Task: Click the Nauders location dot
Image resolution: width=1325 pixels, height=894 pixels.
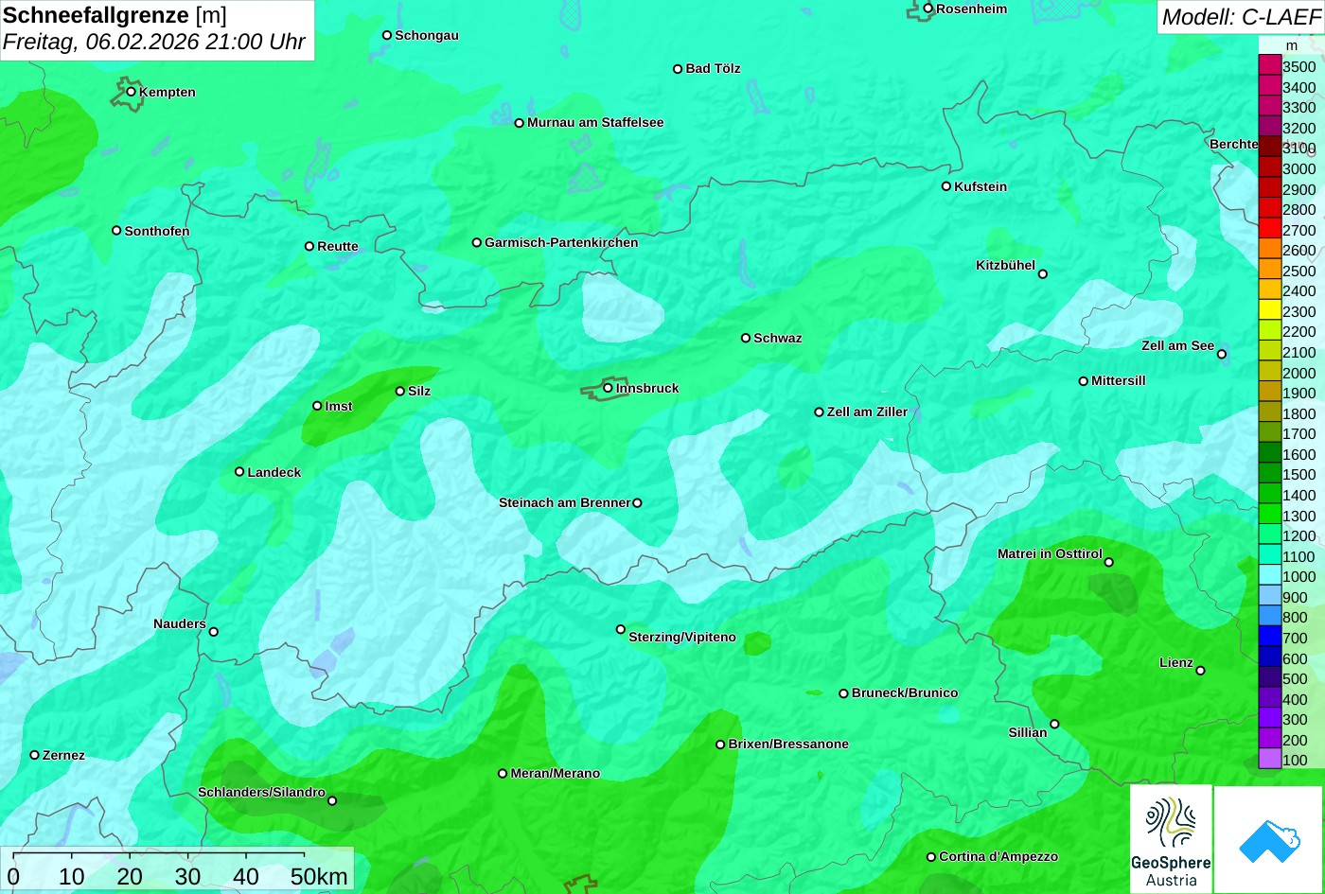Action: (x=214, y=632)
